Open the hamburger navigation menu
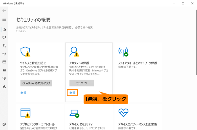 coord(4,20)
